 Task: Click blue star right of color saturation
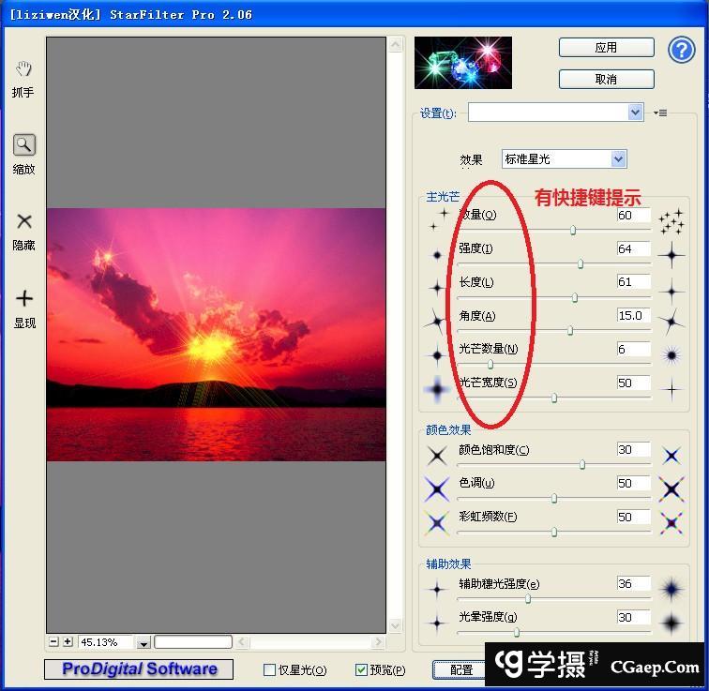[671, 456]
